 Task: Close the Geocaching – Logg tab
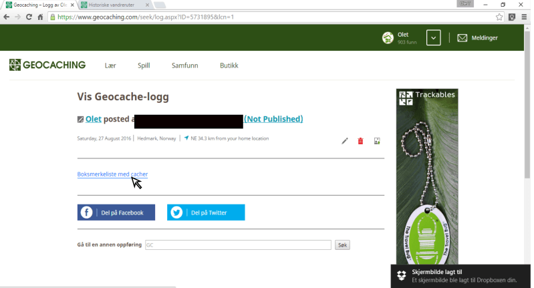pos(72,5)
